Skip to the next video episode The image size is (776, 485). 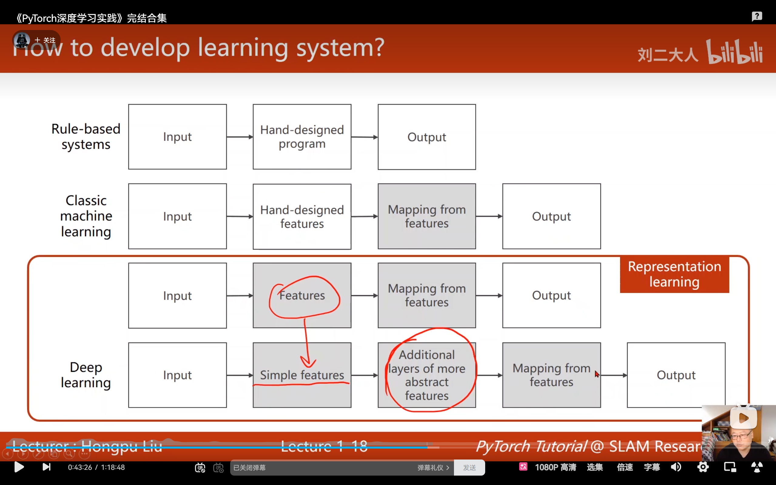click(46, 467)
